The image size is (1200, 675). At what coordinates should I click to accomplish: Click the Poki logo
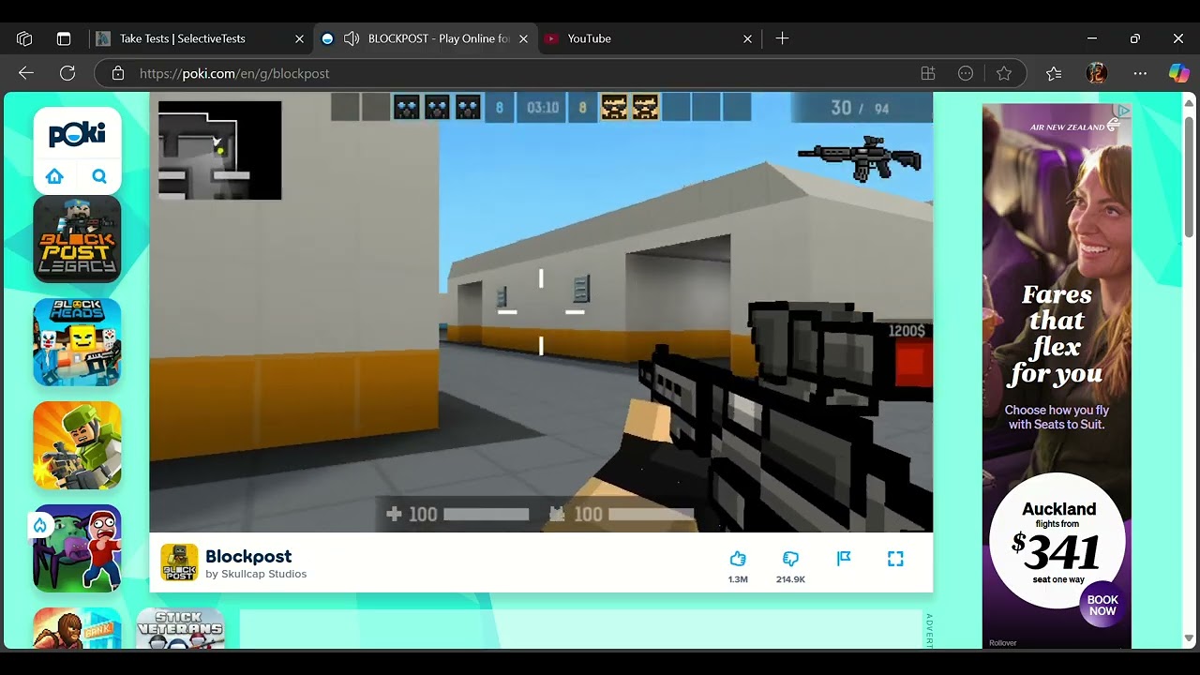click(x=77, y=135)
